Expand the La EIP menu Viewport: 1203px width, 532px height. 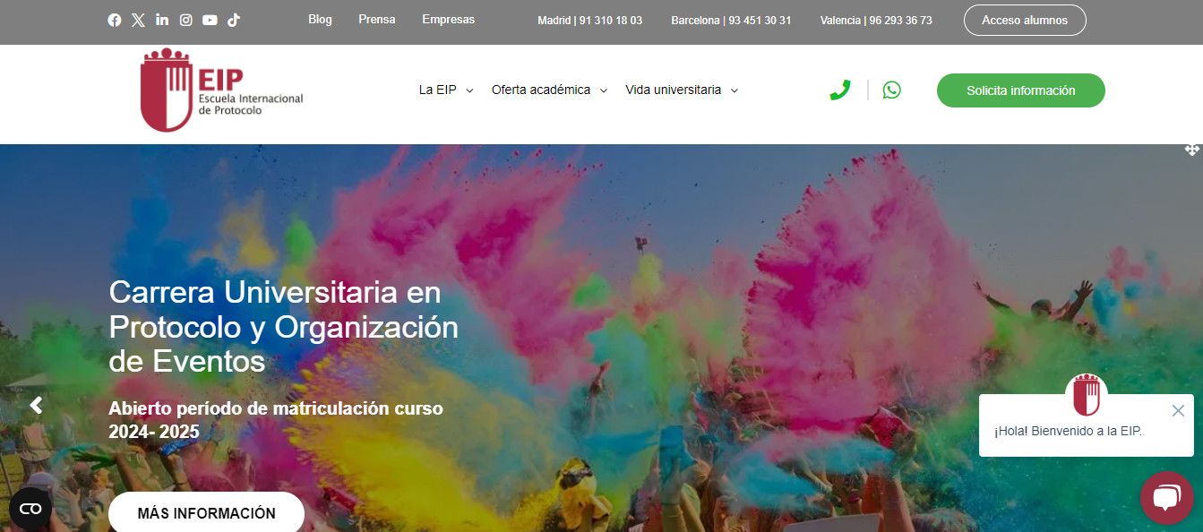coord(446,90)
